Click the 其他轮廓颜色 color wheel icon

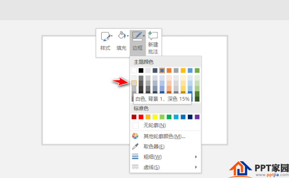tap(135, 136)
